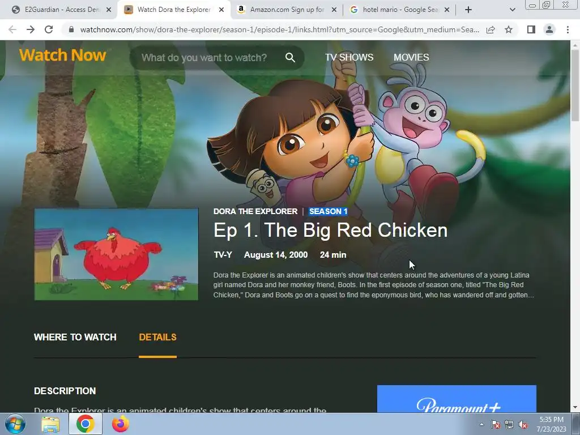Close the E2Guardian Access Denied tab

[x=109, y=10]
